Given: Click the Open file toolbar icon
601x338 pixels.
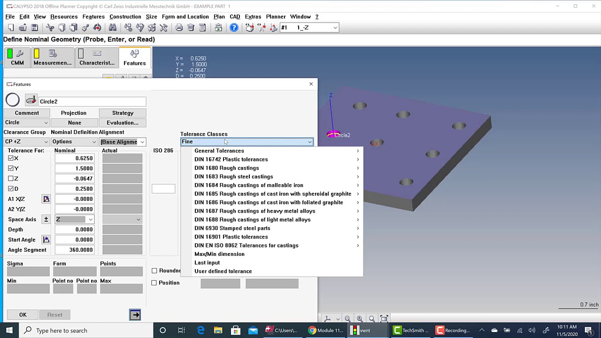Looking at the screenshot, I should pos(23,28).
